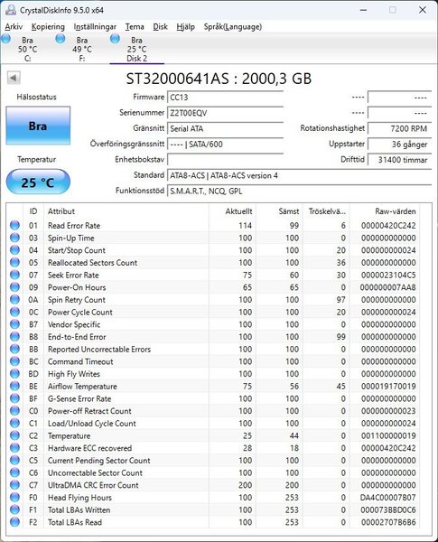Click the status icon for Spin-Up Time

pos(14,238)
